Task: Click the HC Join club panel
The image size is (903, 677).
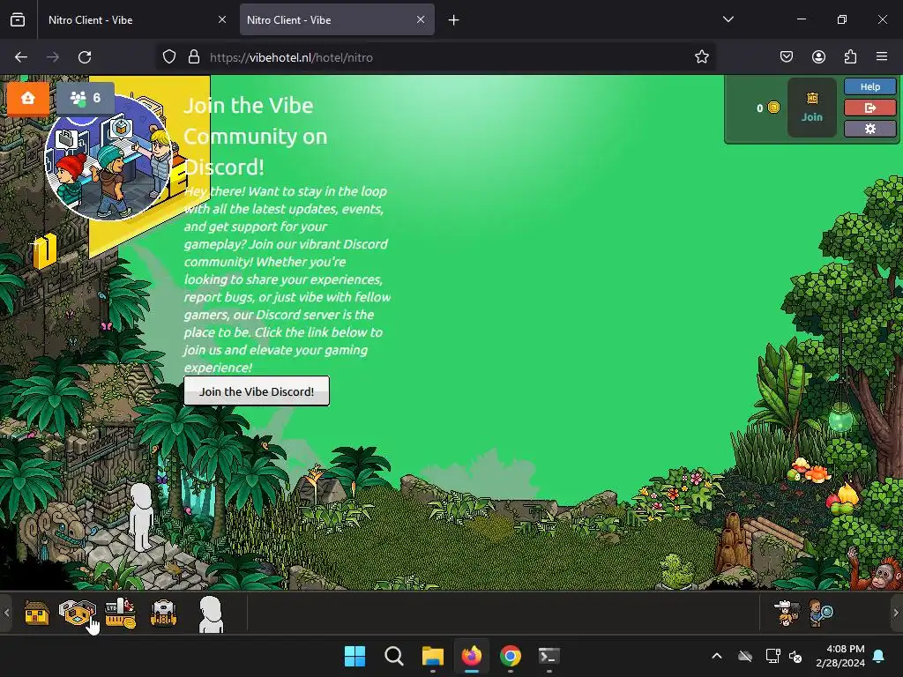Action: [812, 108]
